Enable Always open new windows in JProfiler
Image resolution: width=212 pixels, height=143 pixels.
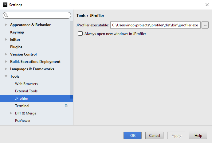point(80,33)
